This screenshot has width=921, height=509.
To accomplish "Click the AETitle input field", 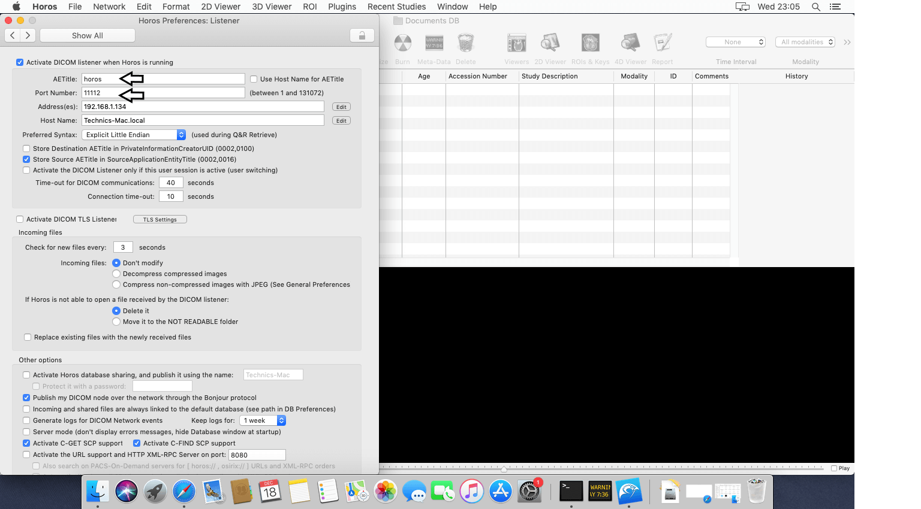I will pos(163,79).
